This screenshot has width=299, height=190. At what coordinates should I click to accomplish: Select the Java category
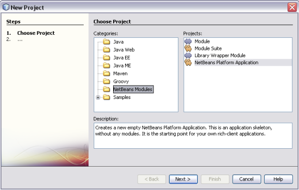(x=119, y=42)
